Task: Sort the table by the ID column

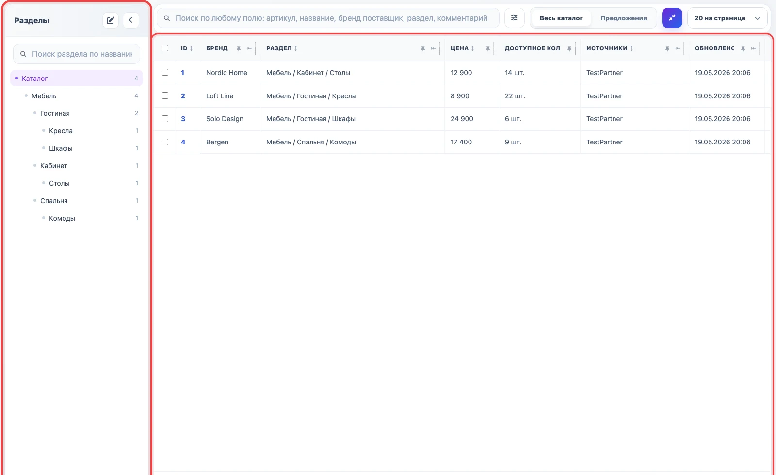Action: click(x=191, y=48)
